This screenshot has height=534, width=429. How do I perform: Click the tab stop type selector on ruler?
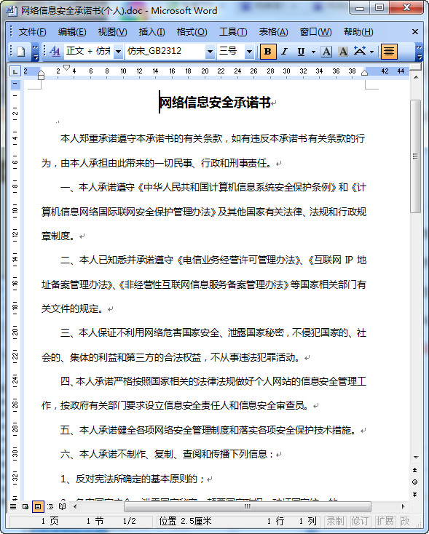pyautogui.click(x=15, y=71)
